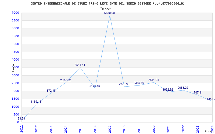This screenshot has height=134, width=215.
Task: Click the x-axis year 2016
Action: coord(95,129)
